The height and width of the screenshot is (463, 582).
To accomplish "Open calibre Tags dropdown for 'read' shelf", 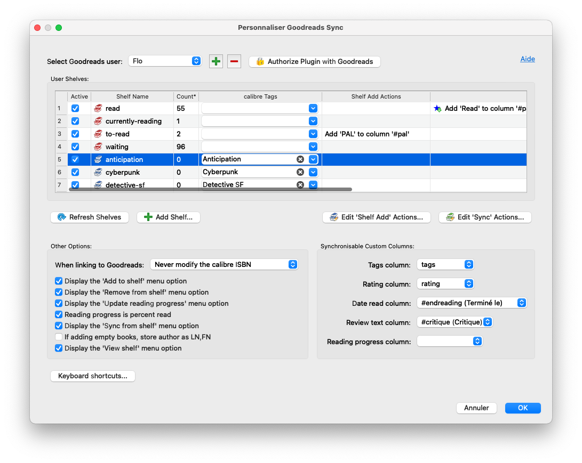I will (x=313, y=108).
